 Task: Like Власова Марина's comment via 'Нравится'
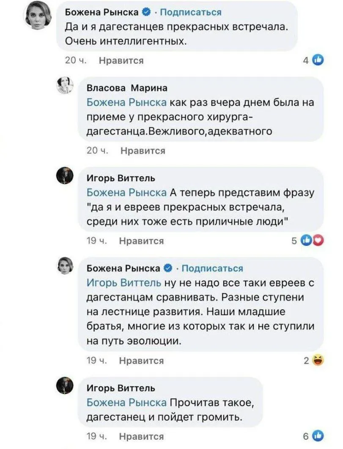[x=143, y=150]
